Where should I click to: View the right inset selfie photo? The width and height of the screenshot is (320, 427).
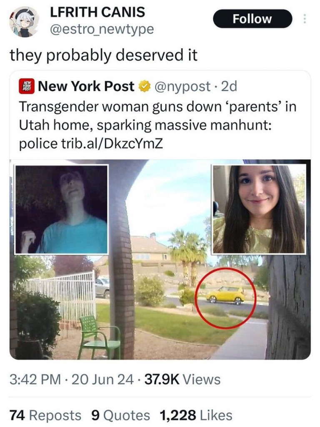coord(259,209)
